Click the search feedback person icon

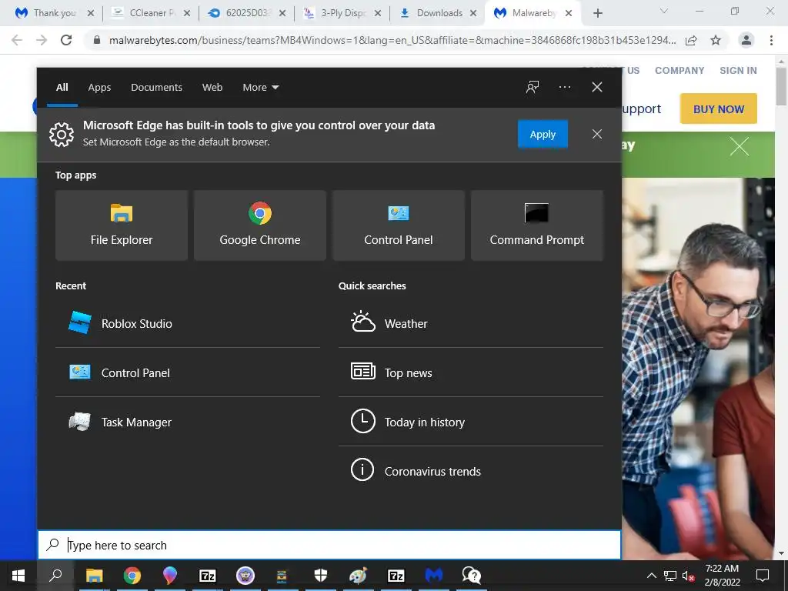(533, 87)
